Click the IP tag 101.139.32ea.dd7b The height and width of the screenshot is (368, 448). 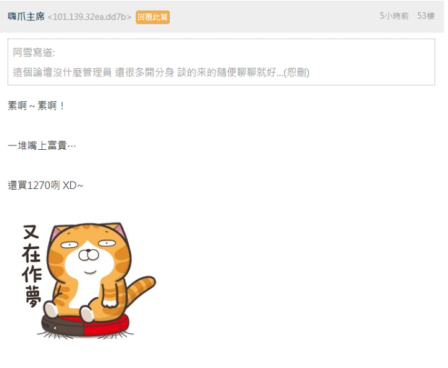[x=90, y=17]
